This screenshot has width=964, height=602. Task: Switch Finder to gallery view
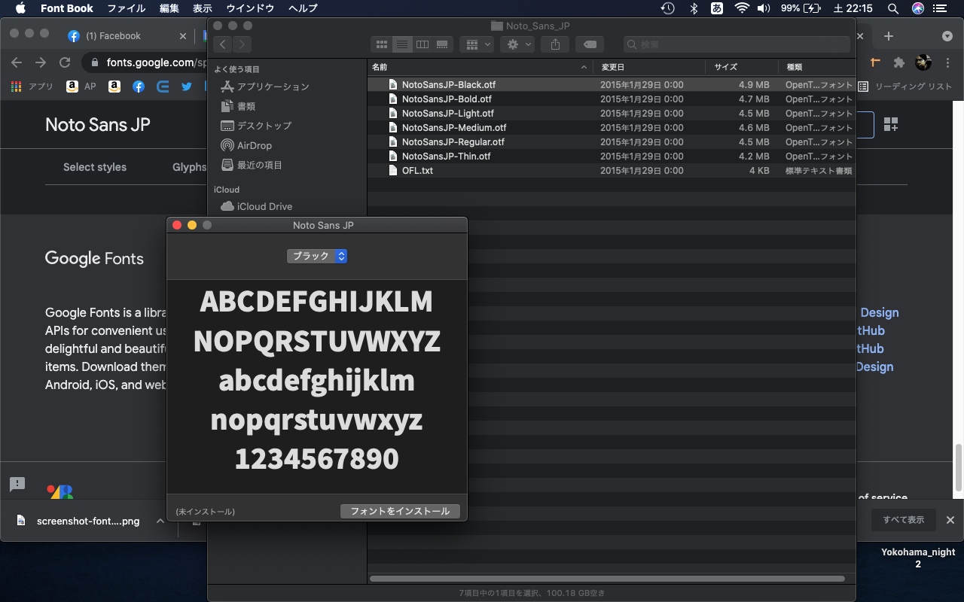point(443,44)
